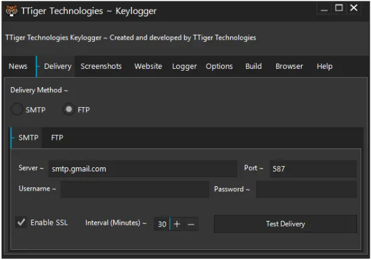The height and width of the screenshot is (260, 371).
Task: Select the Logger tab
Action: tap(185, 66)
